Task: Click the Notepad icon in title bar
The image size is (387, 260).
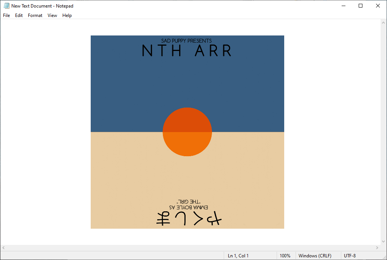Action: coord(6,6)
